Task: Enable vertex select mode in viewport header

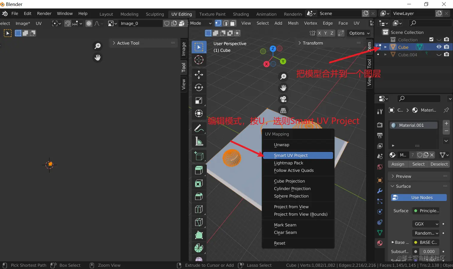Action: click(x=218, y=23)
